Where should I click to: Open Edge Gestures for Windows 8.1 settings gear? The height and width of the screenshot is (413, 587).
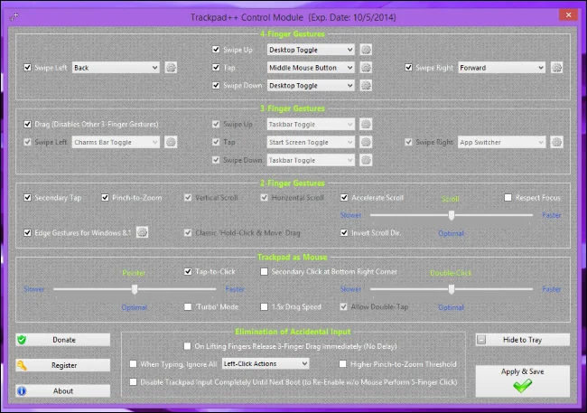(x=142, y=232)
